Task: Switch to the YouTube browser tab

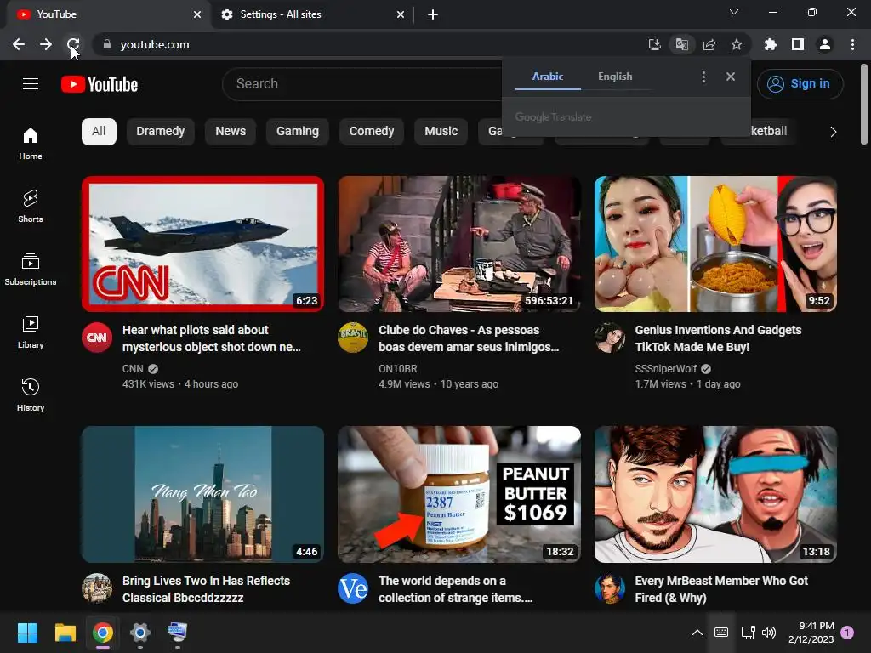Action: [x=109, y=14]
